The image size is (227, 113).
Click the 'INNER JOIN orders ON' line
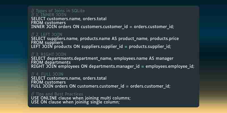102,27
